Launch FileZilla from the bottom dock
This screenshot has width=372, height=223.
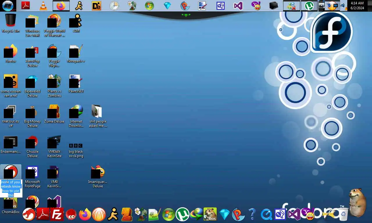tap(57, 215)
